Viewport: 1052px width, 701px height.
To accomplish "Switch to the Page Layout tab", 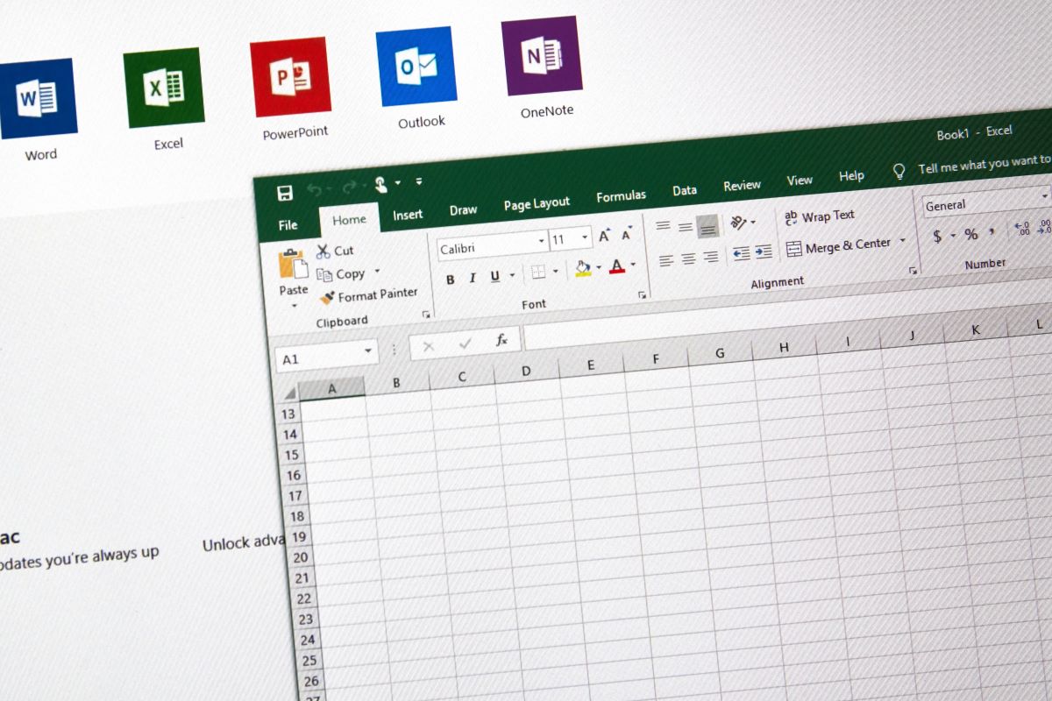I will pyautogui.click(x=537, y=204).
